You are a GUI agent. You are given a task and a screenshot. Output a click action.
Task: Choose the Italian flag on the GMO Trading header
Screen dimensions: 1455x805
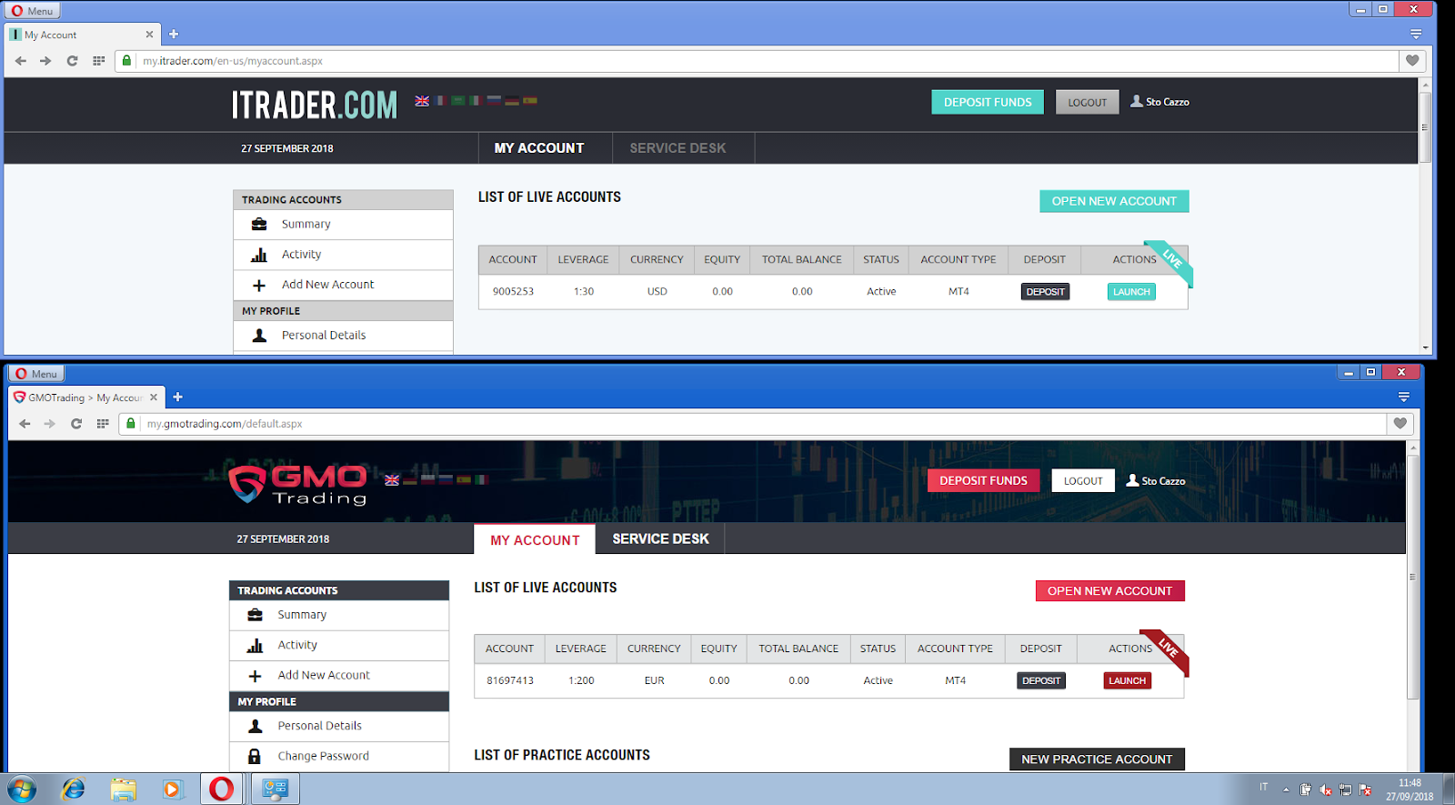pyautogui.click(x=481, y=479)
